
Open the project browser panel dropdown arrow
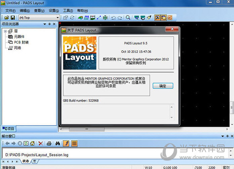tap(45, 24)
